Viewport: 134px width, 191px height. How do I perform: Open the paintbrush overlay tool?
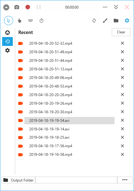pos(105,21)
